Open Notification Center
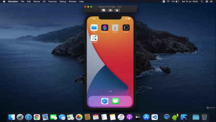 tap(211, 1)
